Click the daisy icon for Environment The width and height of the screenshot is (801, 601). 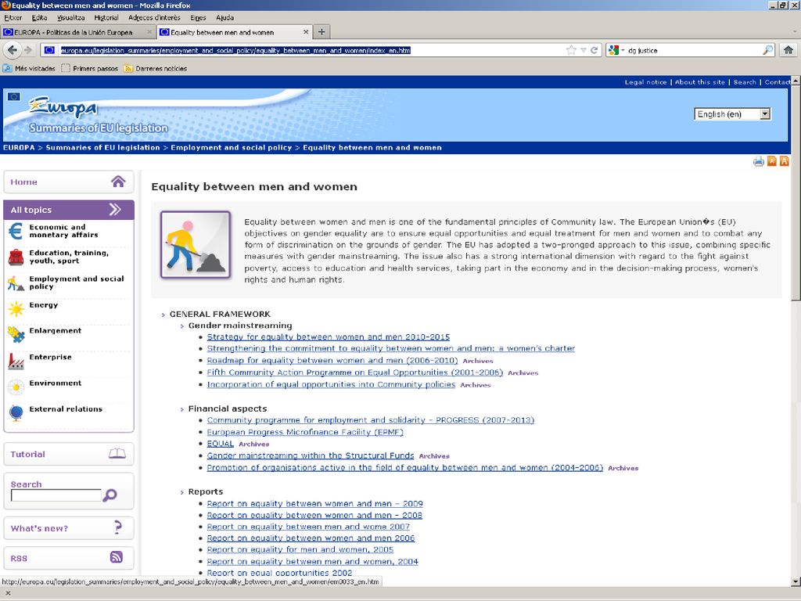16,387
